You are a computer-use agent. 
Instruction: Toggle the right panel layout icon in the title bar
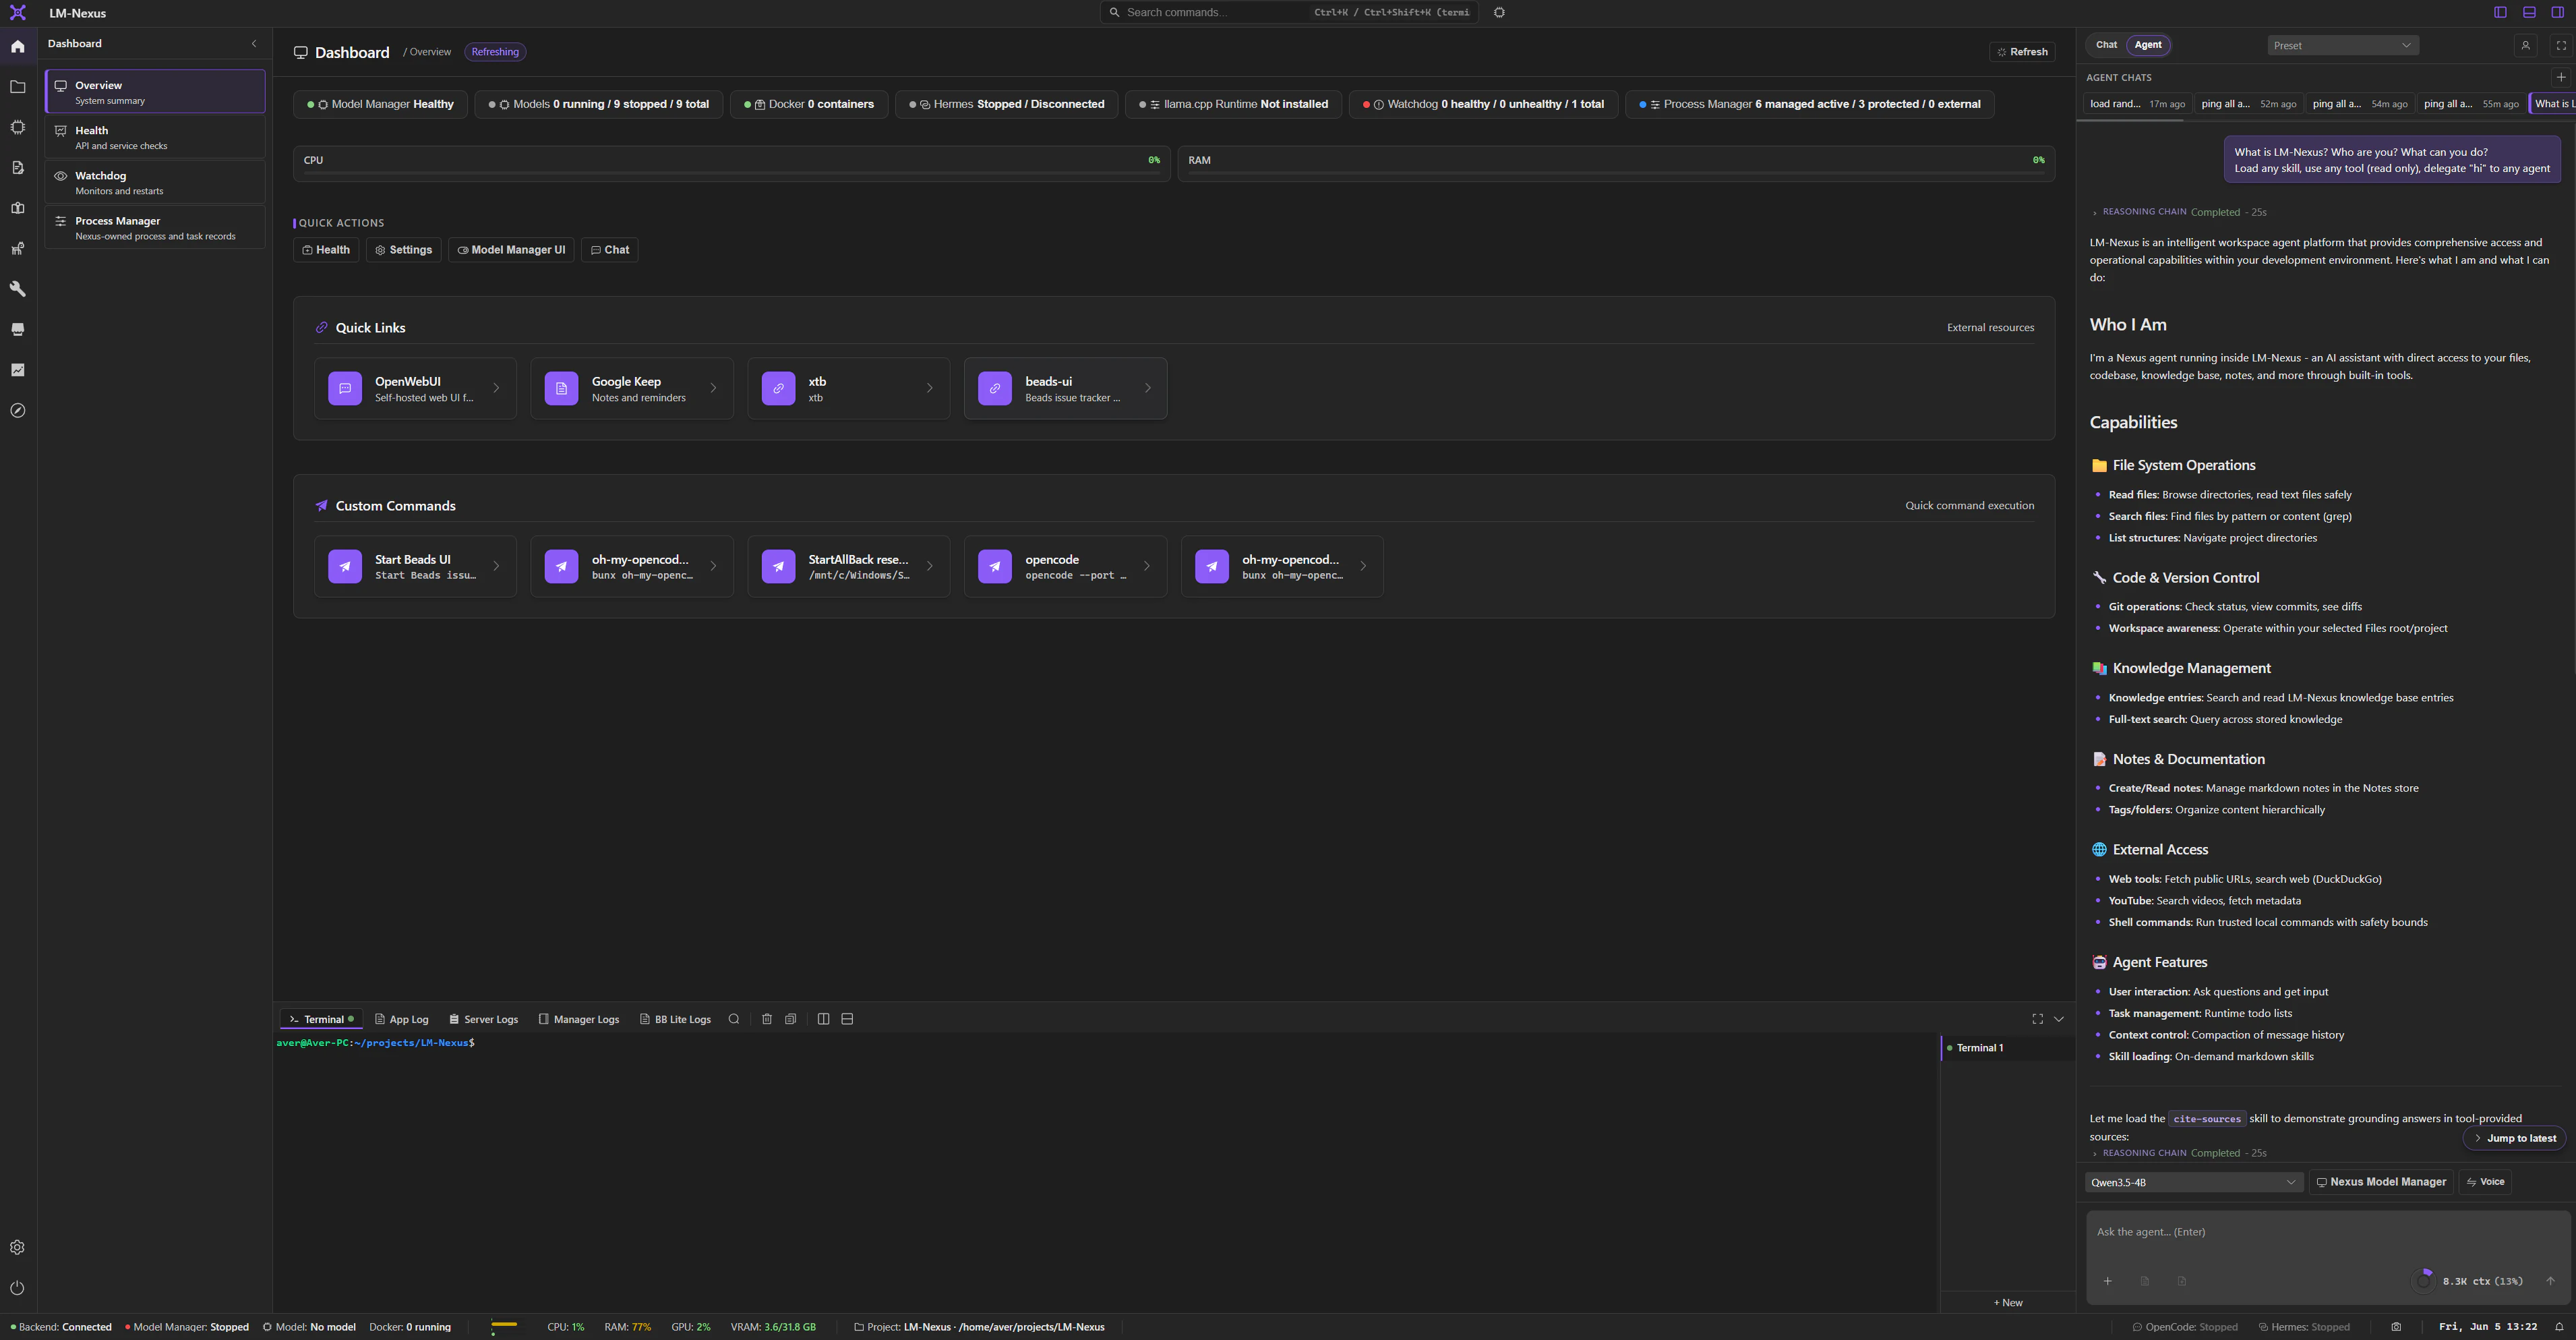click(x=2558, y=12)
